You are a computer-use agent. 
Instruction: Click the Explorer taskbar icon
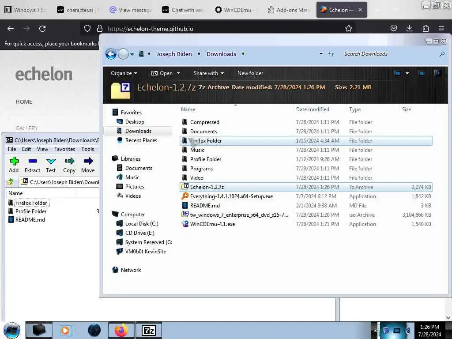click(39, 330)
